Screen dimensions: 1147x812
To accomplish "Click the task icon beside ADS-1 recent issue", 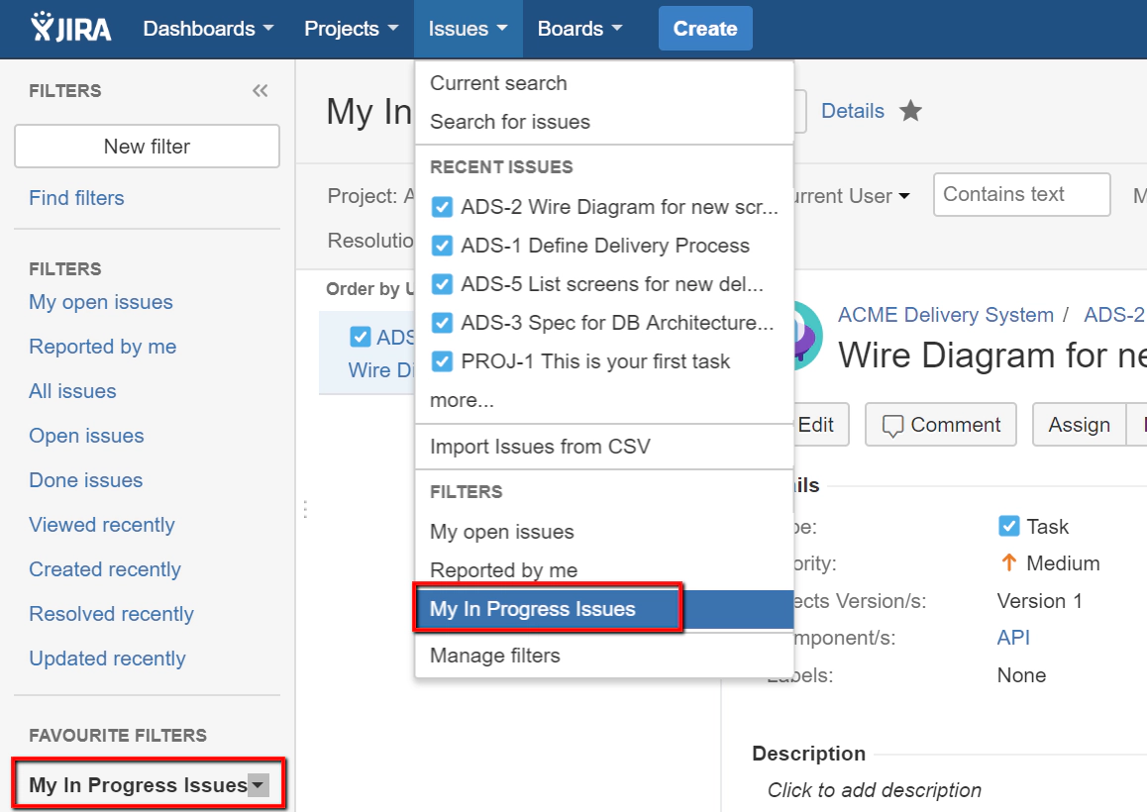I will click(443, 246).
